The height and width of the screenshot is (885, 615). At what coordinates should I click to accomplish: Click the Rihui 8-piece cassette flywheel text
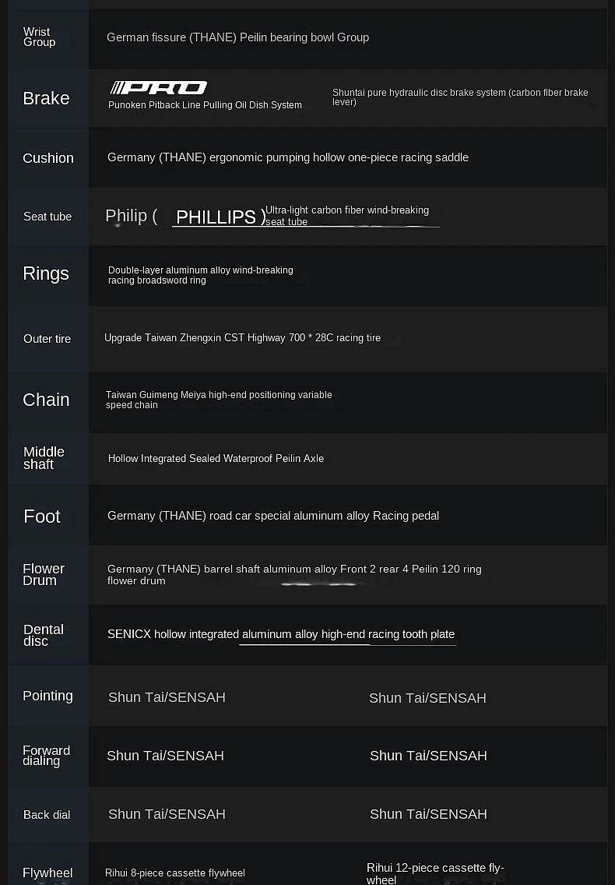[175, 873]
